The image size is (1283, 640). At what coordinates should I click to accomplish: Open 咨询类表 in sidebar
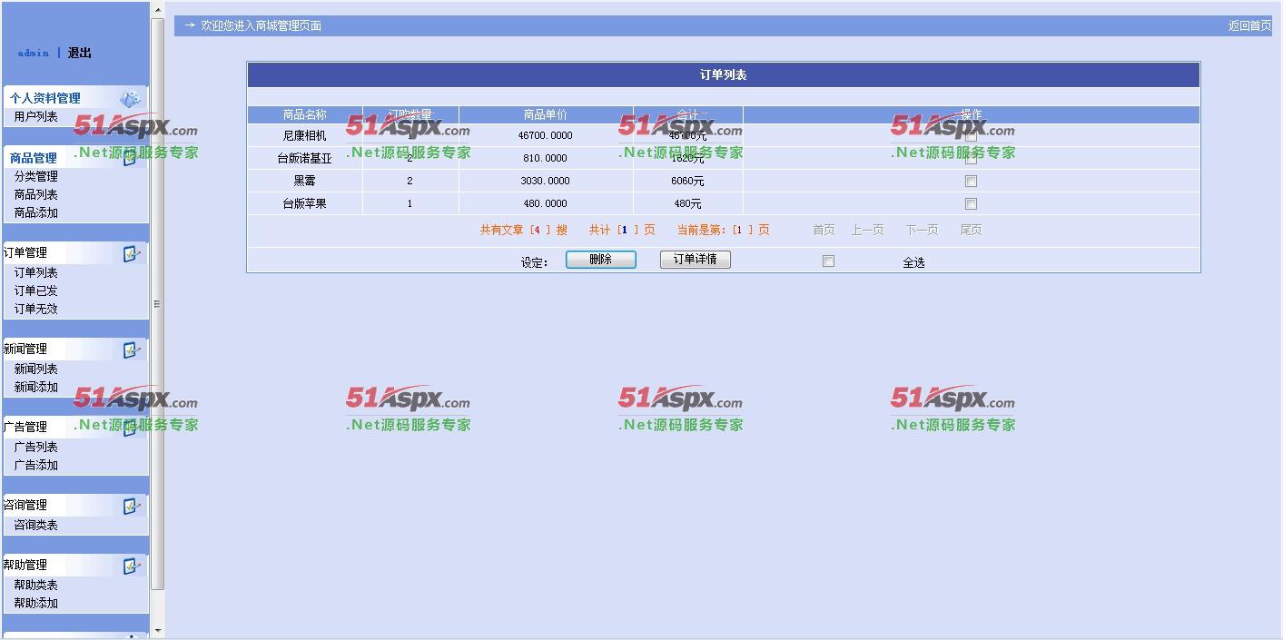[x=36, y=525]
